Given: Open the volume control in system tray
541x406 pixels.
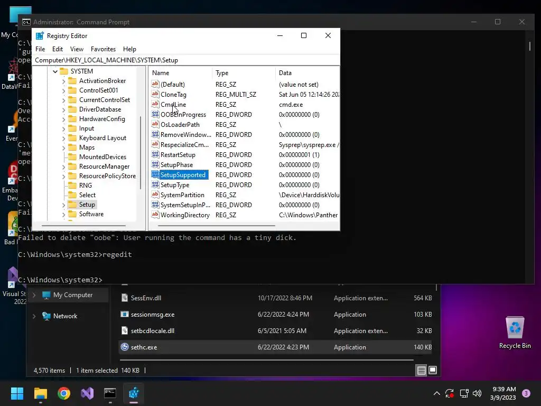Looking at the screenshot, I should [477, 393].
